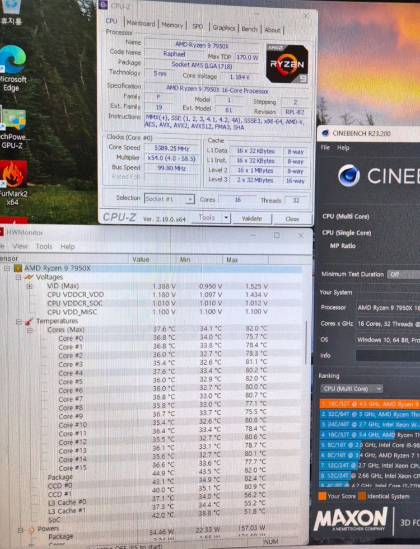Viewport: 420px width, 549px height.
Task: Expand the VID (Max) tree node
Action: tap(30, 286)
